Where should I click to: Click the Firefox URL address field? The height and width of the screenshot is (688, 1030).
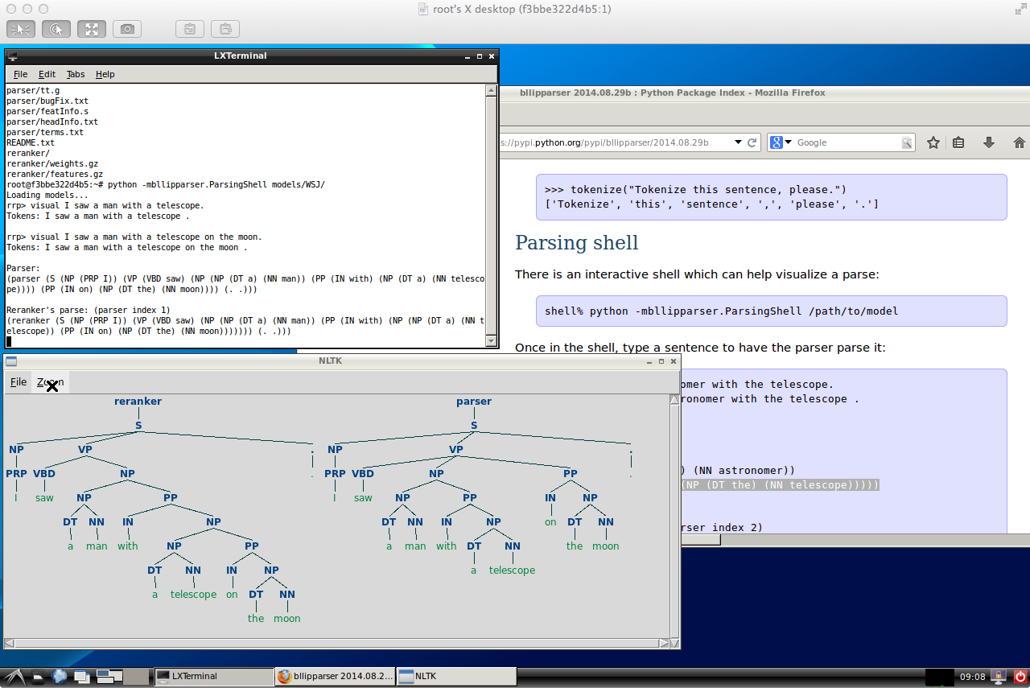(616, 142)
